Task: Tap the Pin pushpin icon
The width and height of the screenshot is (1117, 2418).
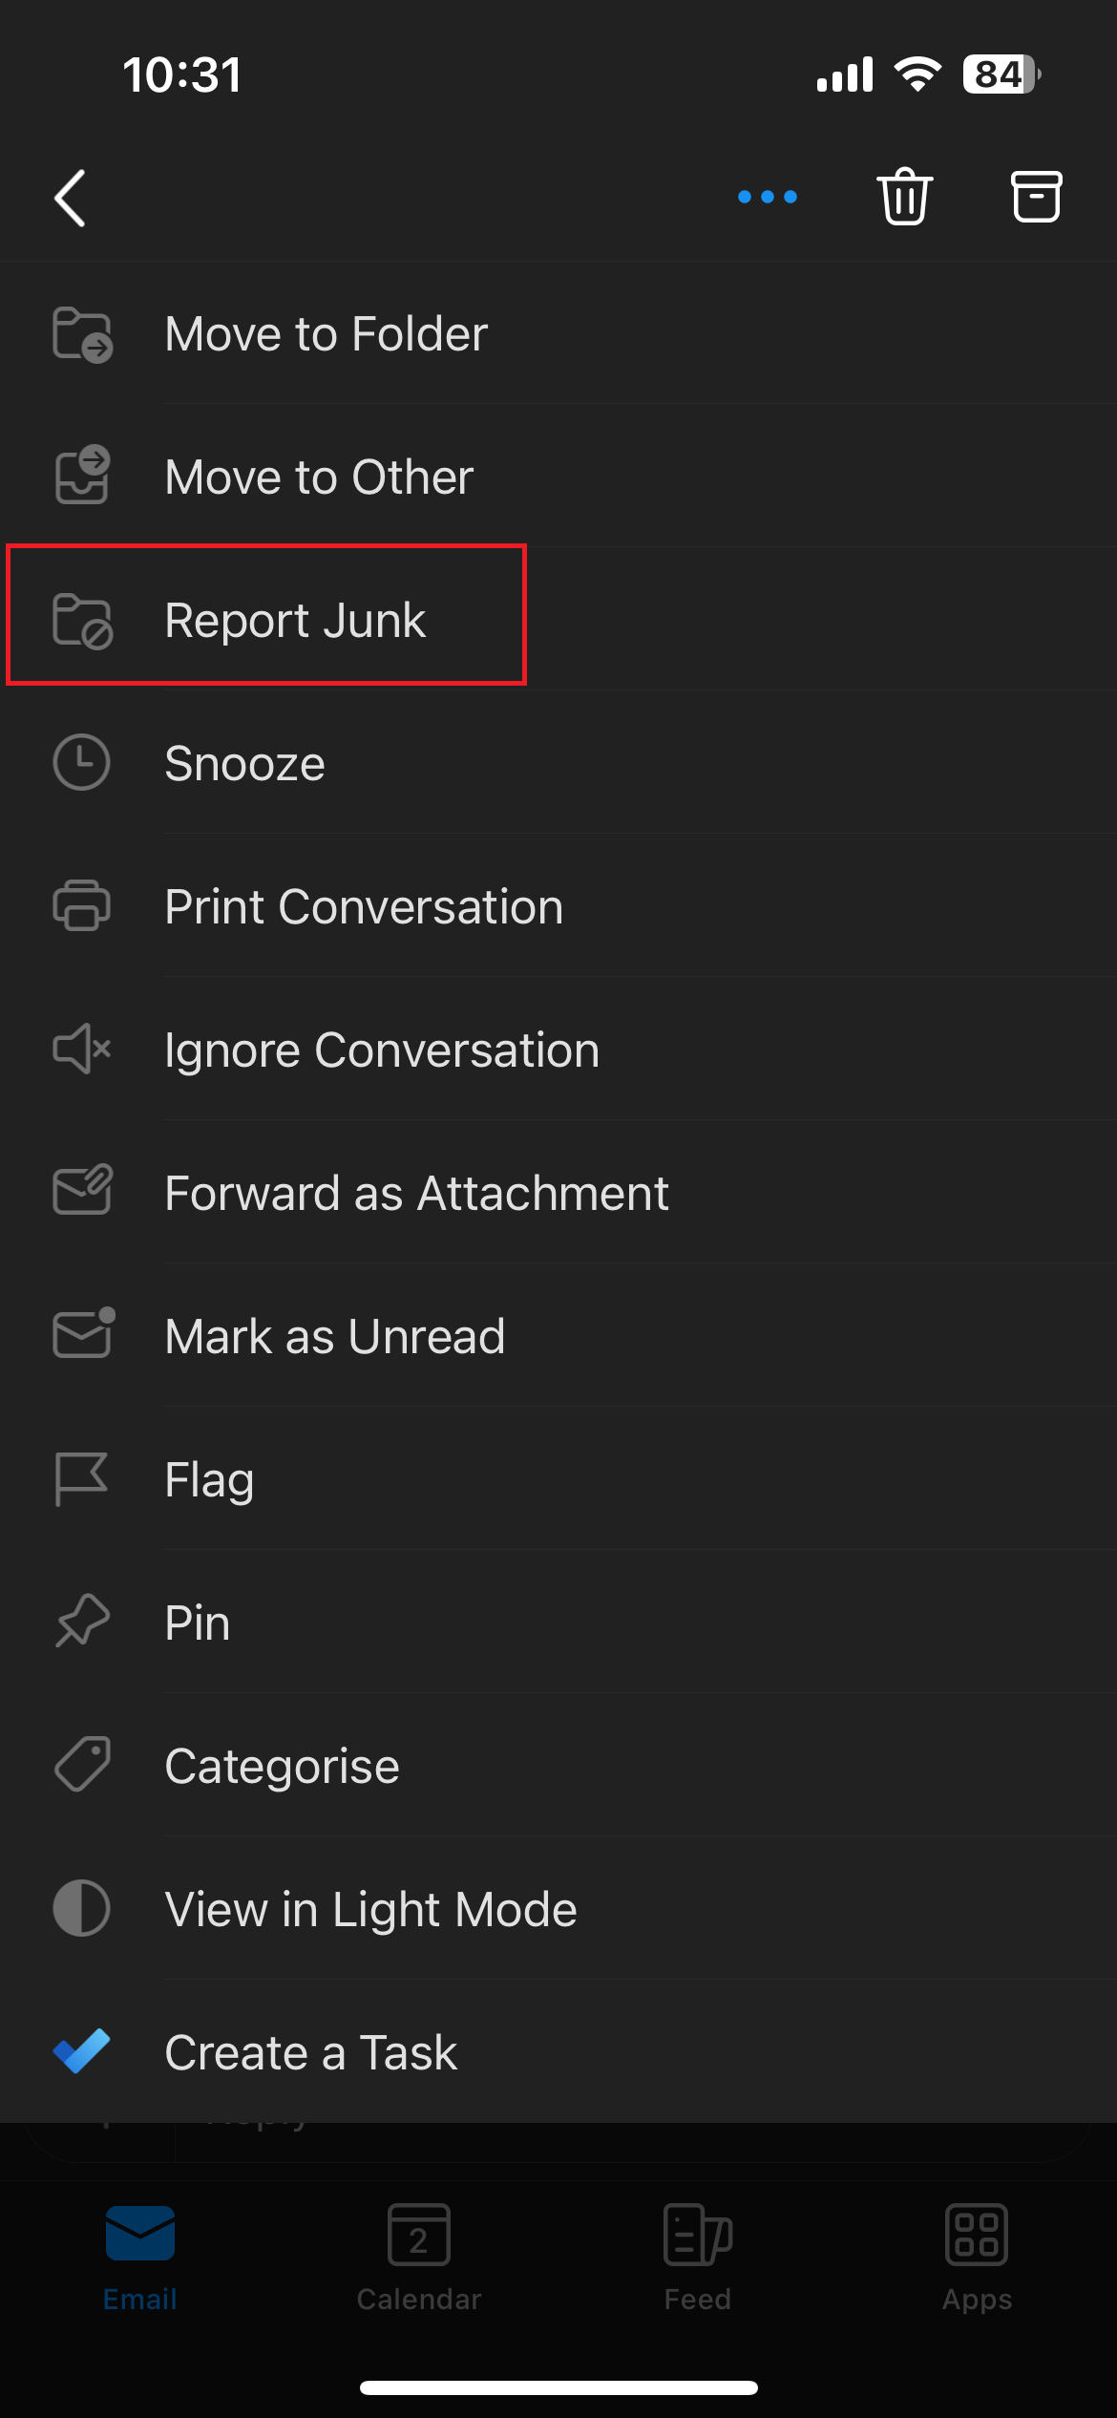Action: [82, 1622]
